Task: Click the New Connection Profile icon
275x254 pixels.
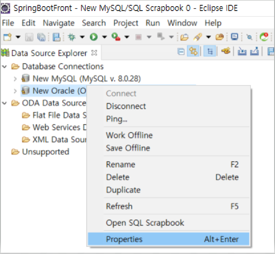Action: pos(226,51)
